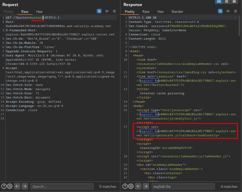Select stacked vertical layout view icon
242x192 pixels.
click(x=226, y=2)
